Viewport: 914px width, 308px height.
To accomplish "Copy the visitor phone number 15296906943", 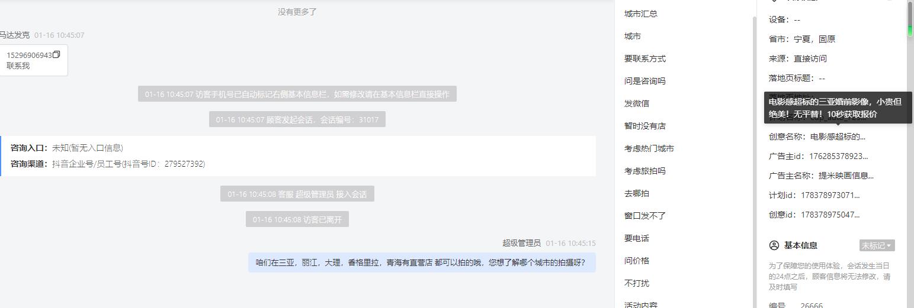I will click(x=57, y=55).
